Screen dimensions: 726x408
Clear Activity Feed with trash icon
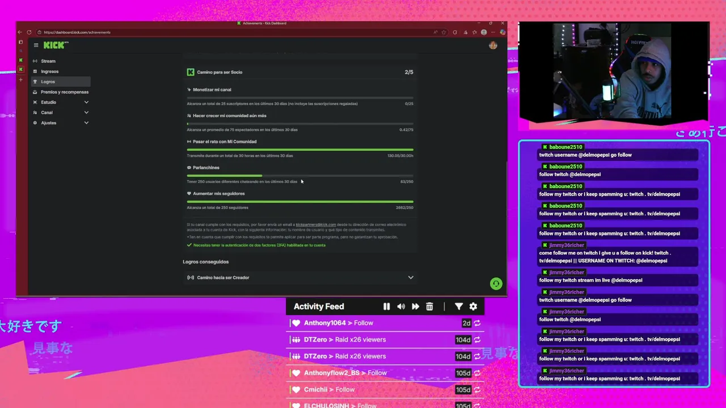click(x=429, y=307)
